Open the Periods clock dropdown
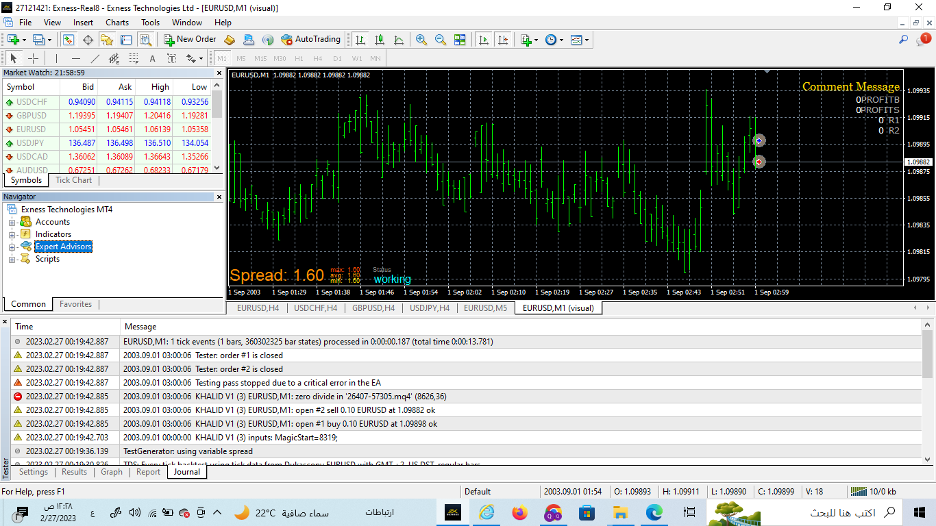936x526 pixels. 554,40
